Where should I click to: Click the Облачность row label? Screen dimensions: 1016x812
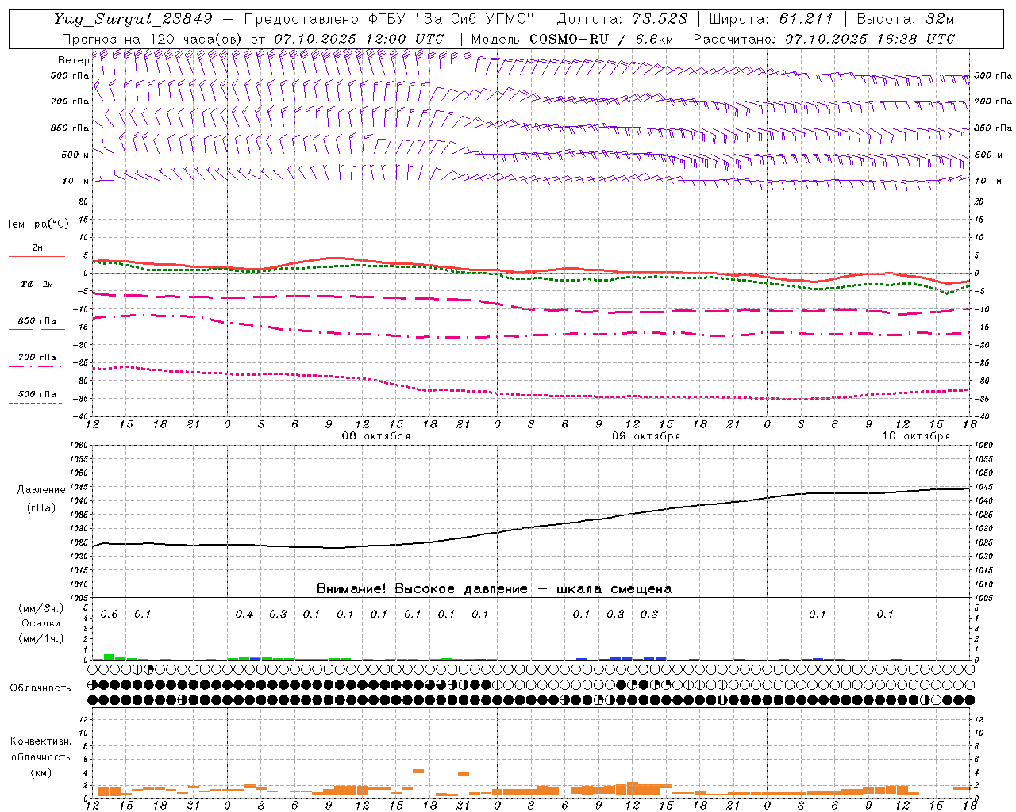point(40,688)
